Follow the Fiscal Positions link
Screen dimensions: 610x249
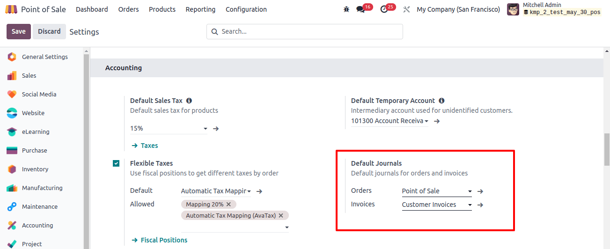tap(159, 240)
